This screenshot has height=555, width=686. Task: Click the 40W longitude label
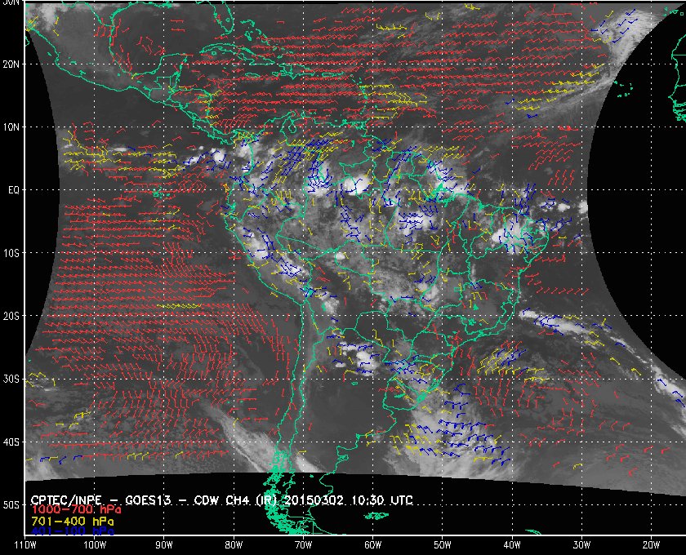pyautogui.click(x=512, y=544)
